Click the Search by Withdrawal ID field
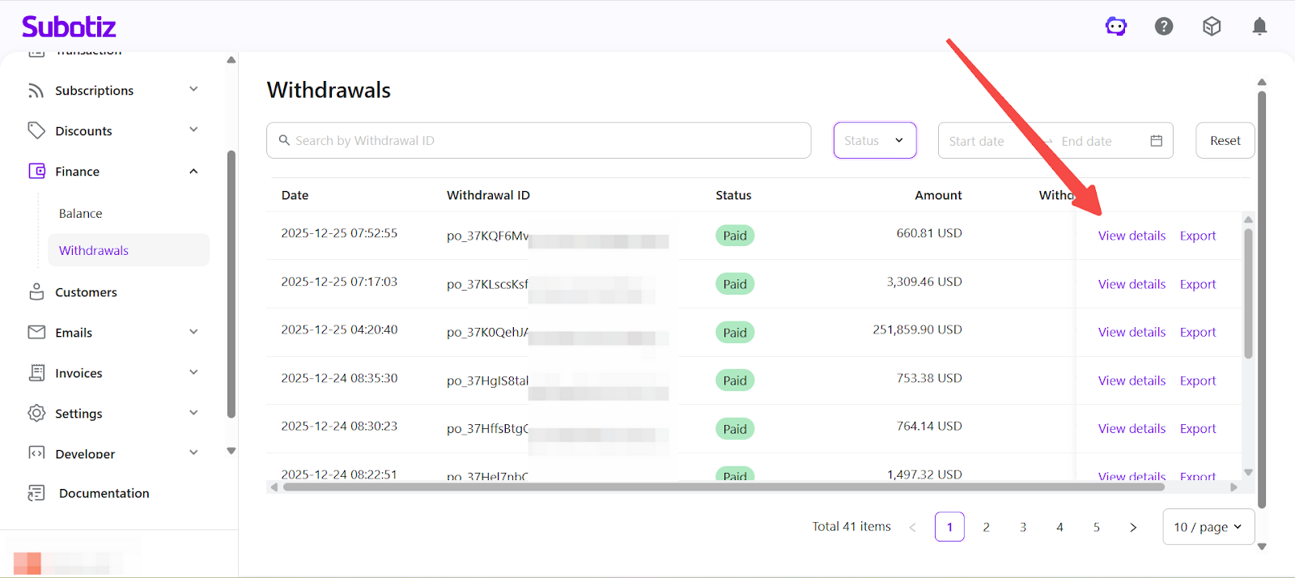The height and width of the screenshot is (578, 1295). click(538, 141)
